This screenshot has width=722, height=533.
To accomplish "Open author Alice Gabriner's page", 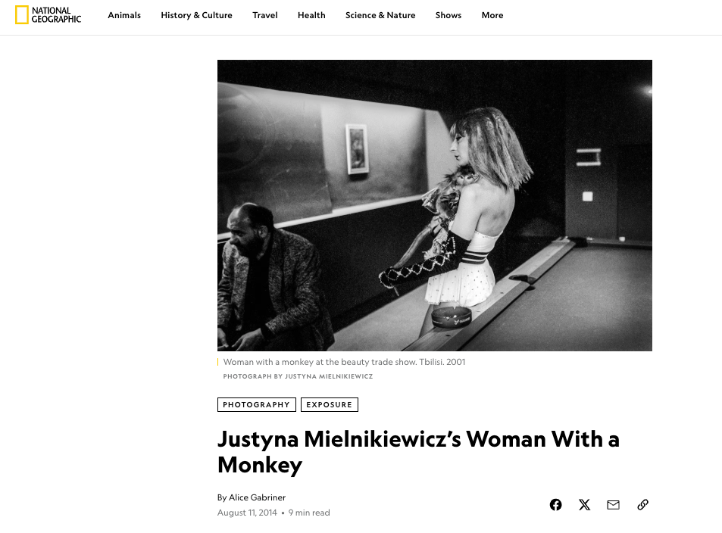I will (x=257, y=497).
